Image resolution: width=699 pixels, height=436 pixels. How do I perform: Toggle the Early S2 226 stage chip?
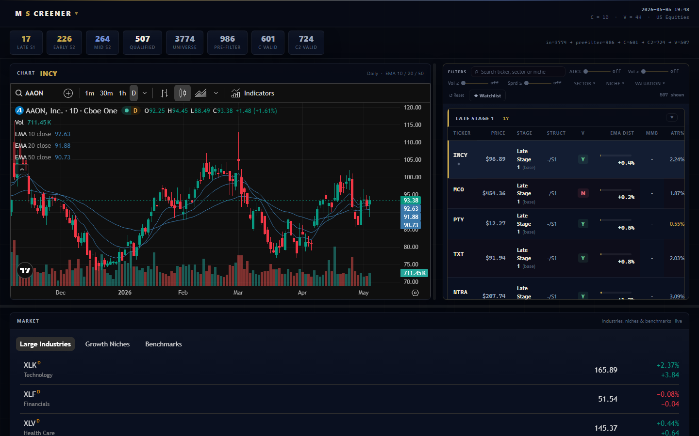click(64, 43)
